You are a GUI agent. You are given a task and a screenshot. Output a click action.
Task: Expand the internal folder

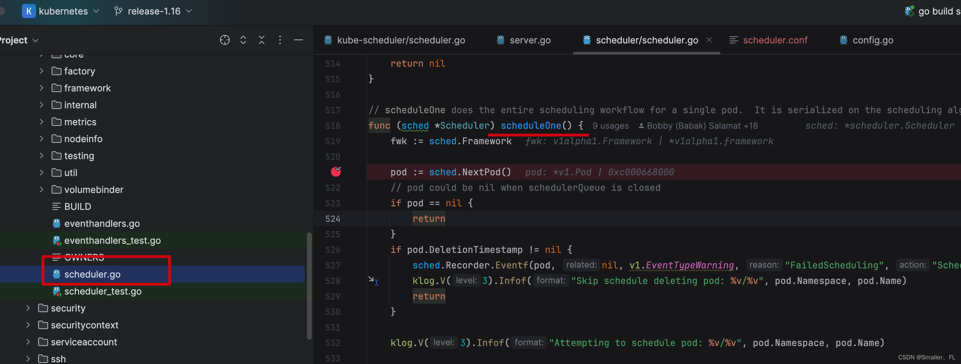41,105
